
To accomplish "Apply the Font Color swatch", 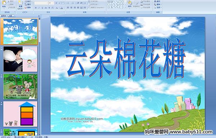I will pyautogui.click(x=62, y=8).
